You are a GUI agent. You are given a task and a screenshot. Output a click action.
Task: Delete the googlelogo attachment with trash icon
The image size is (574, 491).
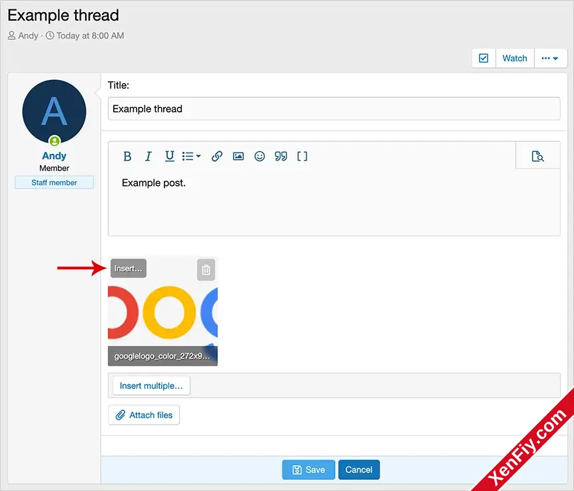coord(206,270)
